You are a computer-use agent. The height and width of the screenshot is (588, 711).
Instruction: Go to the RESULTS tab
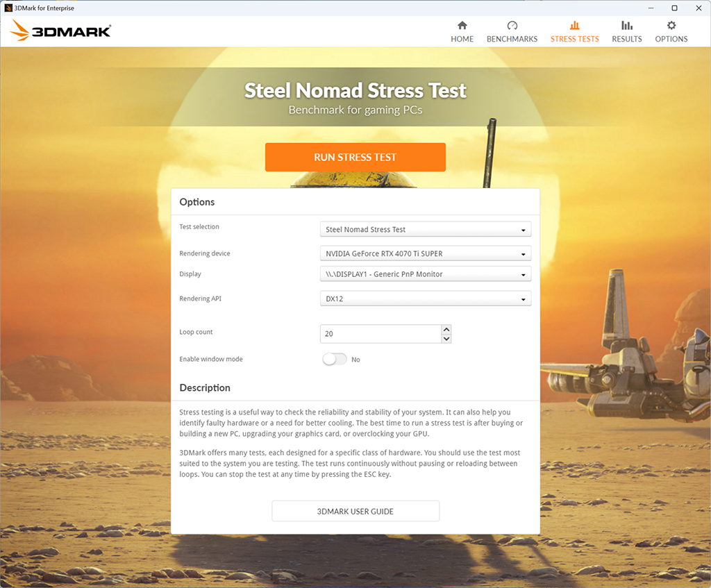[x=627, y=32]
